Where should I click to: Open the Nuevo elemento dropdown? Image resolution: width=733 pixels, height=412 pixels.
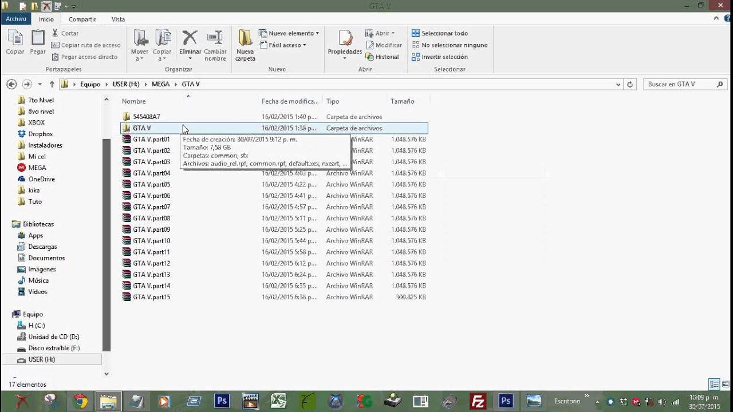[x=289, y=33]
